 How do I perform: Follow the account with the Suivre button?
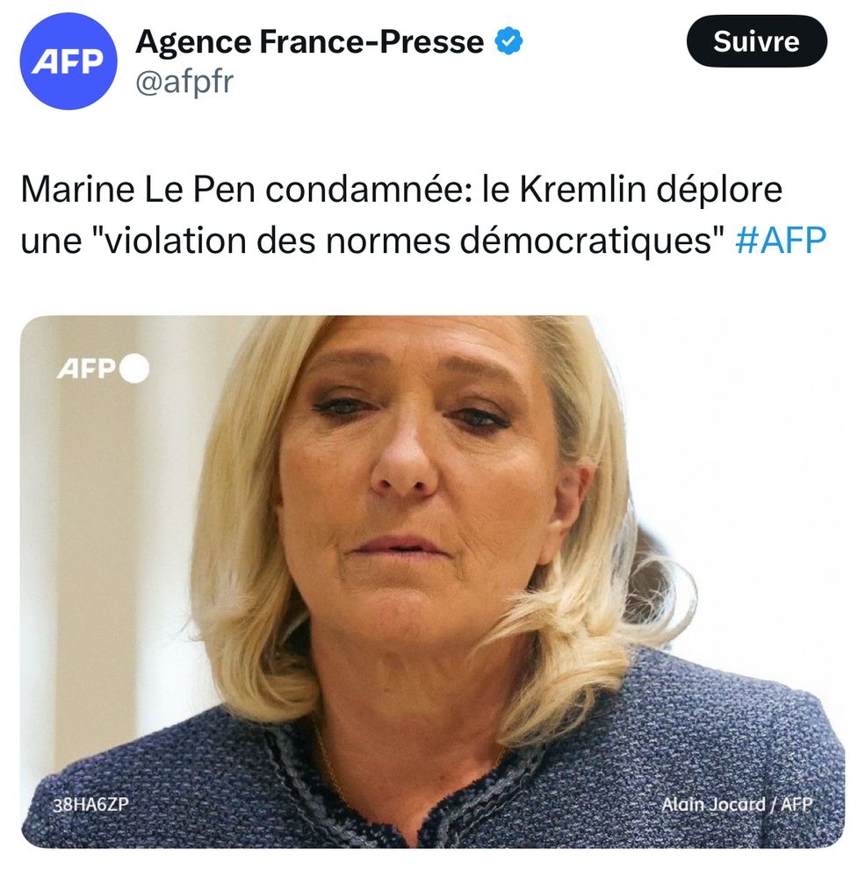tap(756, 41)
